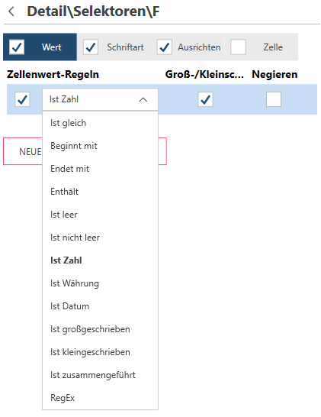This screenshot has height=417, width=321.
Task: Disable the Groß-/Kleinschreibung checkbox
Action: (x=205, y=99)
